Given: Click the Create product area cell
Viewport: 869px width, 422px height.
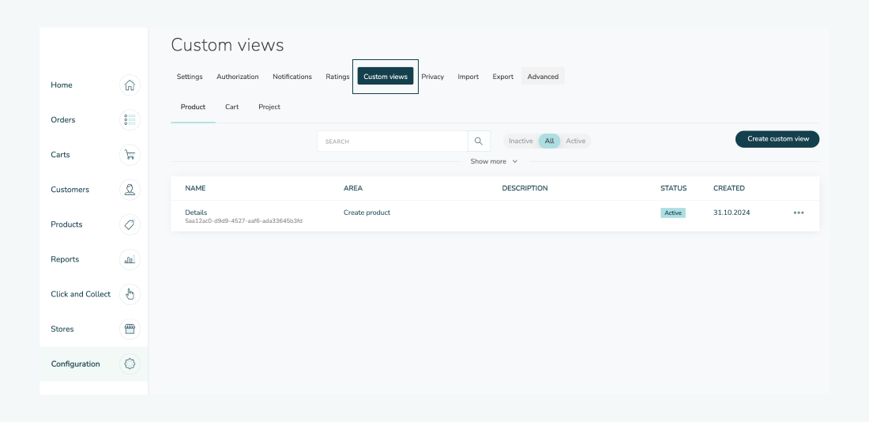Looking at the screenshot, I should coord(367,213).
